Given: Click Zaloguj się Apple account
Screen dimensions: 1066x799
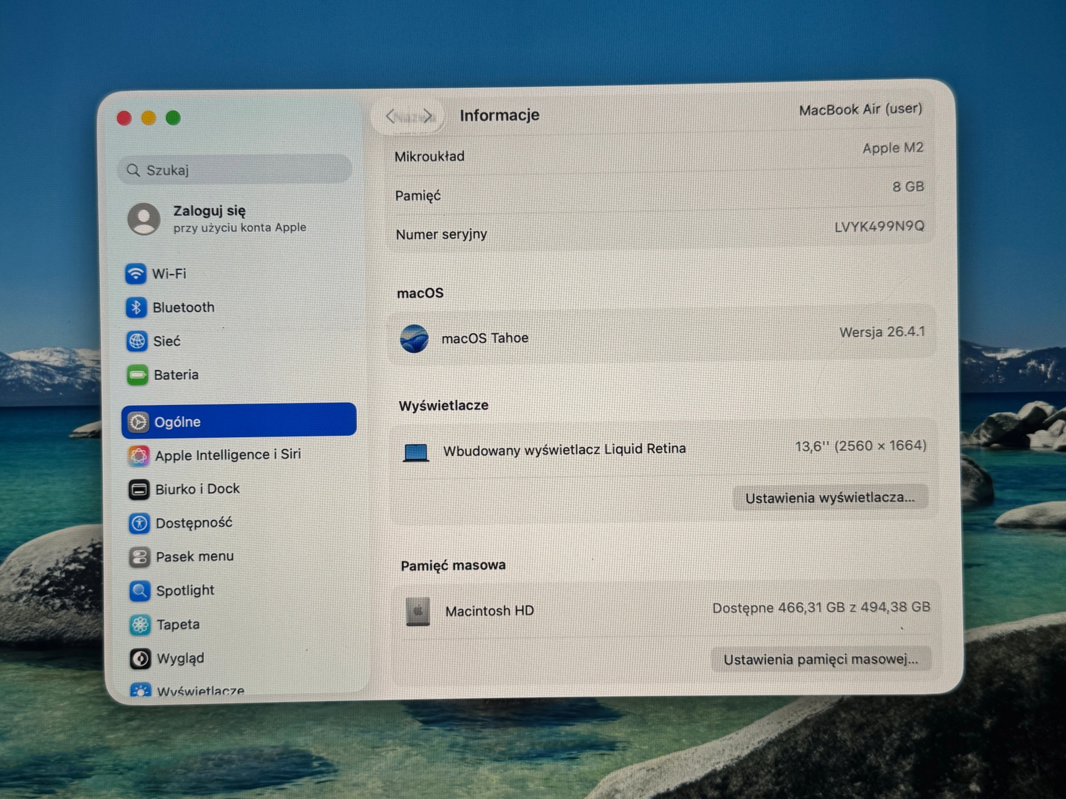Looking at the screenshot, I should coord(217,218).
